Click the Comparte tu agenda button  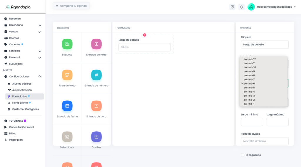pos(71,6)
